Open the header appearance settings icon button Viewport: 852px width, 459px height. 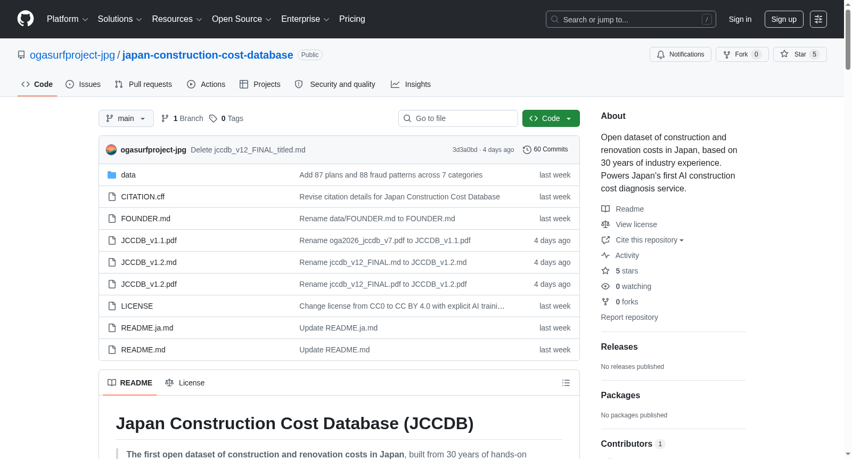pos(818,19)
